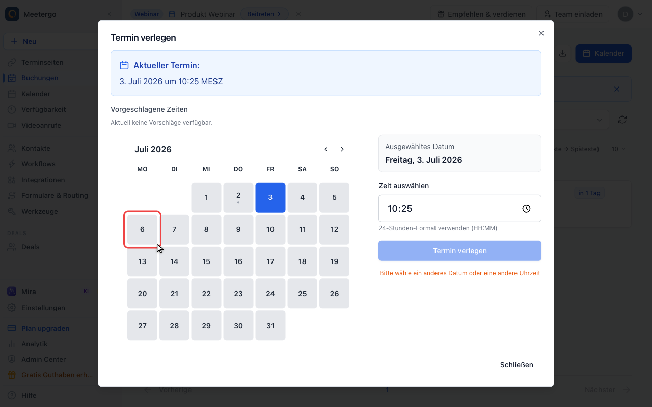Select July 6 in the calendar
The height and width of the screenshot is (407, 652).
pos(143,229)
